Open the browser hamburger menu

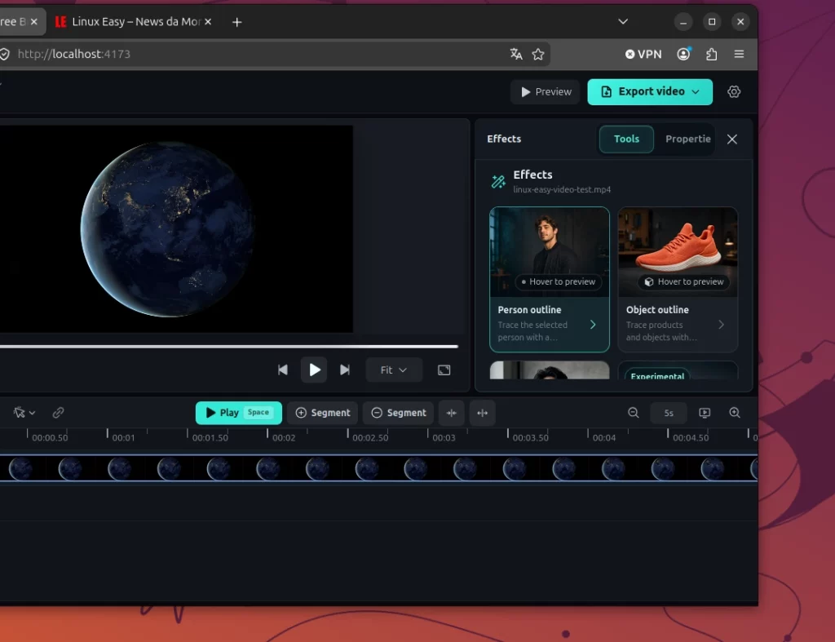[x=739, y=54]
